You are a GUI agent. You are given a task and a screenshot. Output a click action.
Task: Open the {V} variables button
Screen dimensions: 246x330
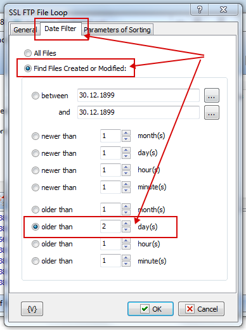[32, 309]
